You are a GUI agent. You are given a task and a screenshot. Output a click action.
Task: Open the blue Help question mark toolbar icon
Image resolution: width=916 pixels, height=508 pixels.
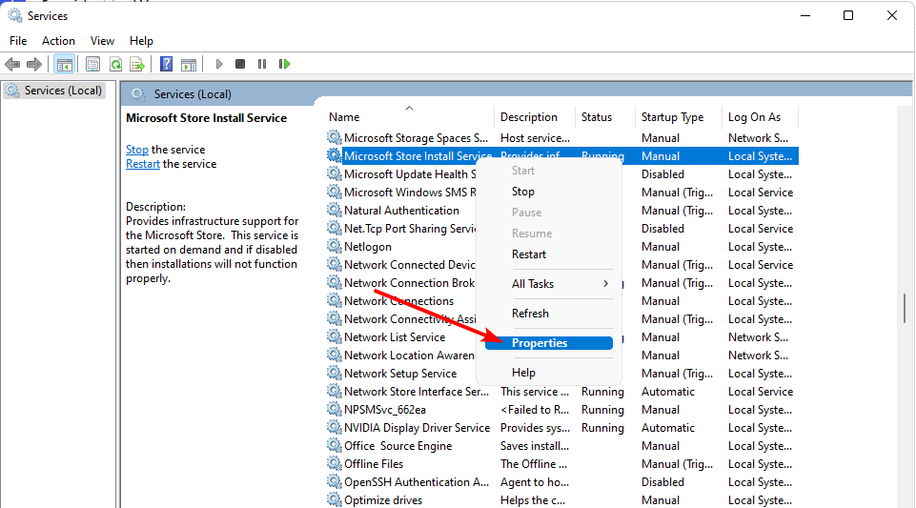167,64
